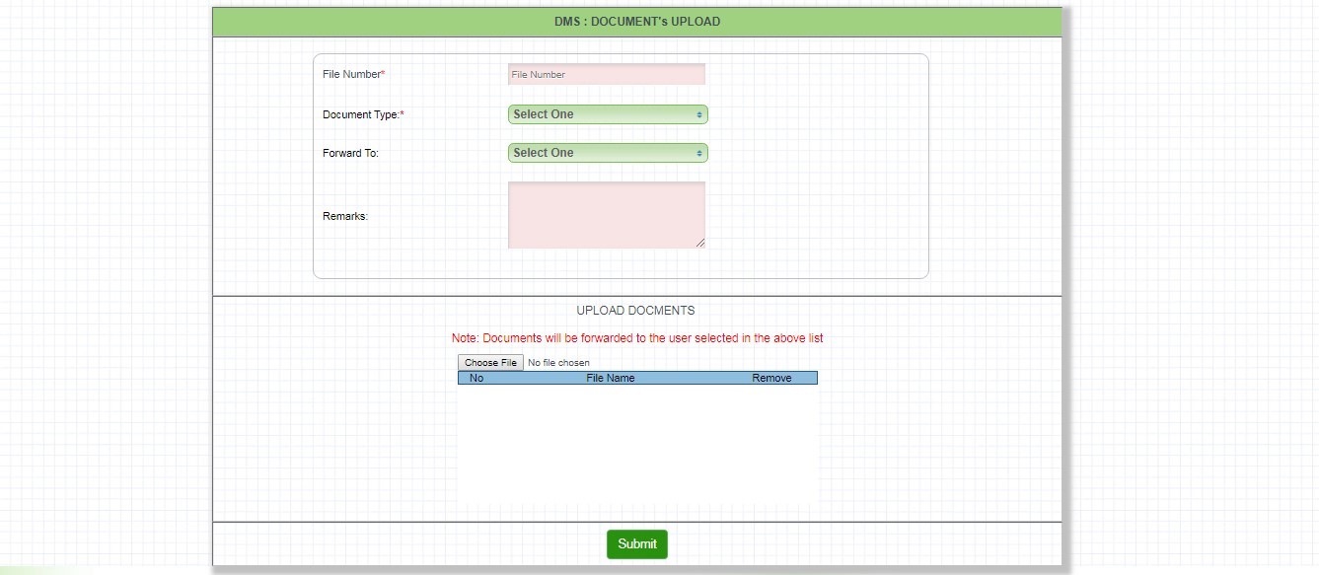1319x575 pixels.
Task: Click the Remarks box resize handle
Action: [700, 243]
